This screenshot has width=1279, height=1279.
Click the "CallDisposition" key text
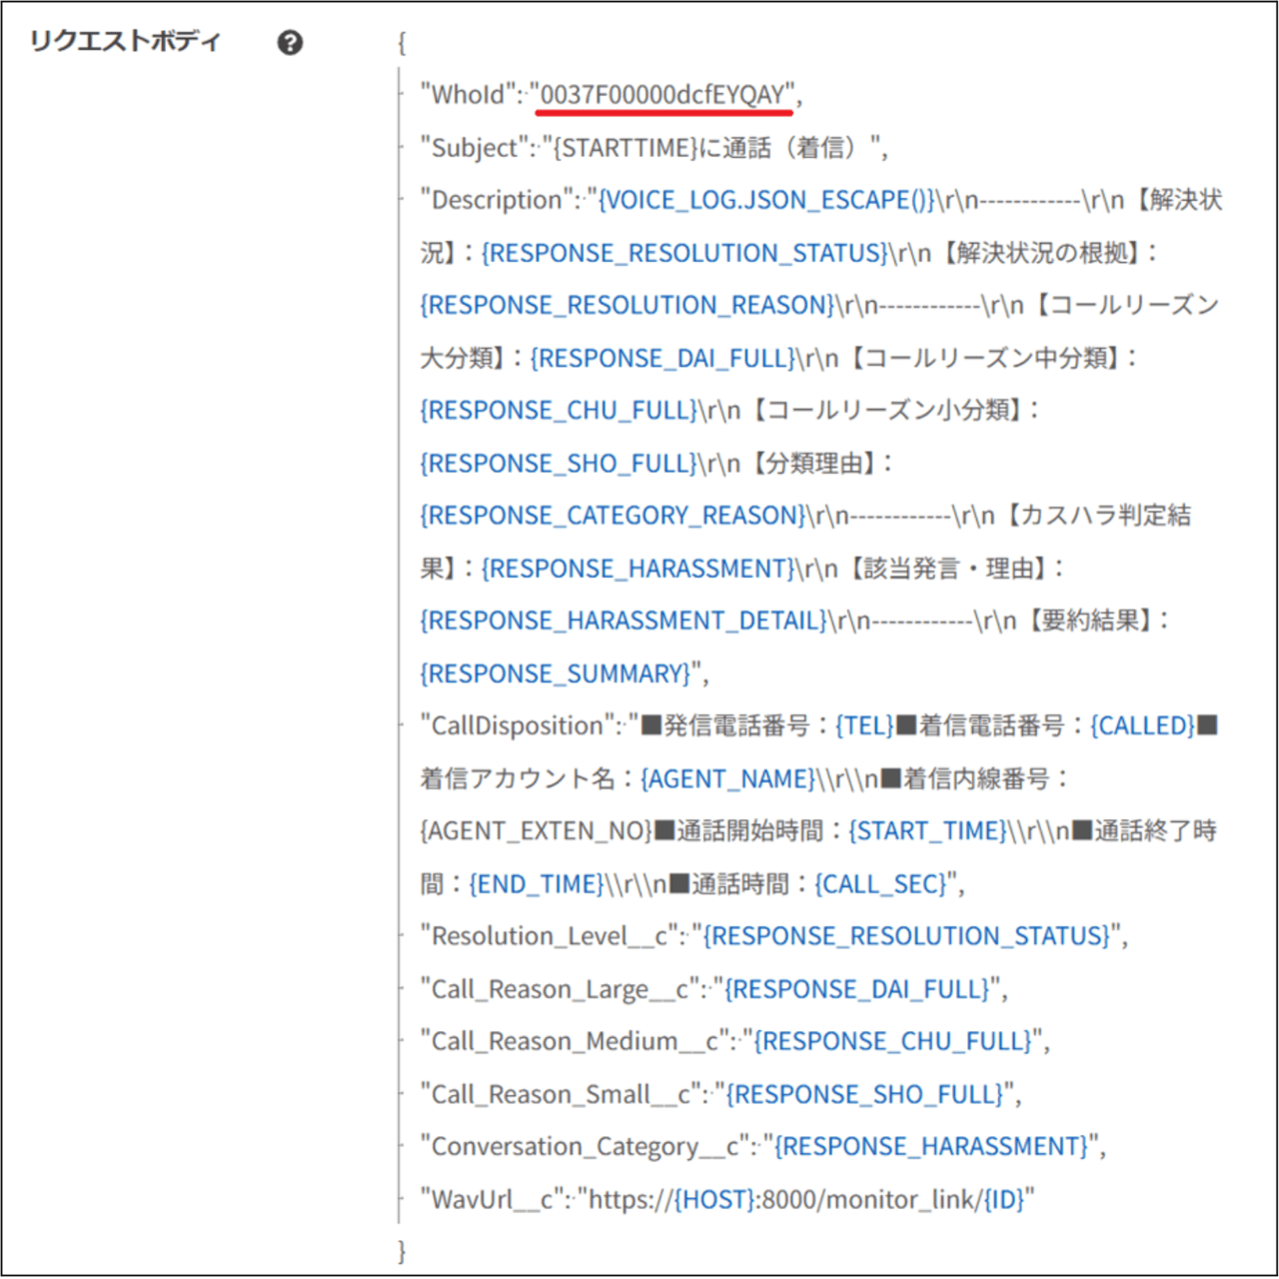[x=519, y=725]
